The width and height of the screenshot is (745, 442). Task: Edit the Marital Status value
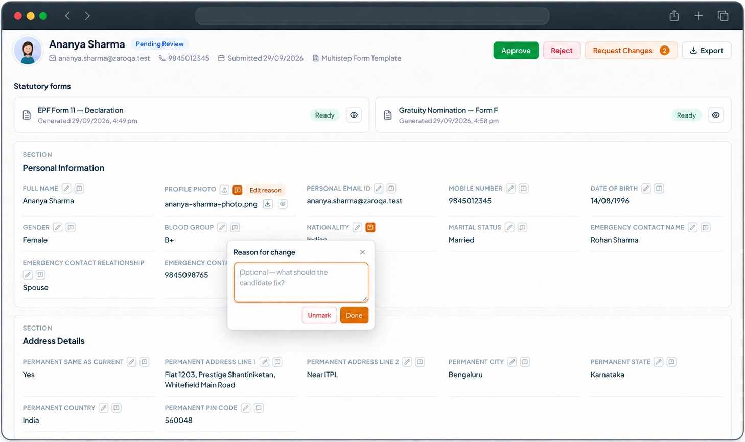coord(509,227)
